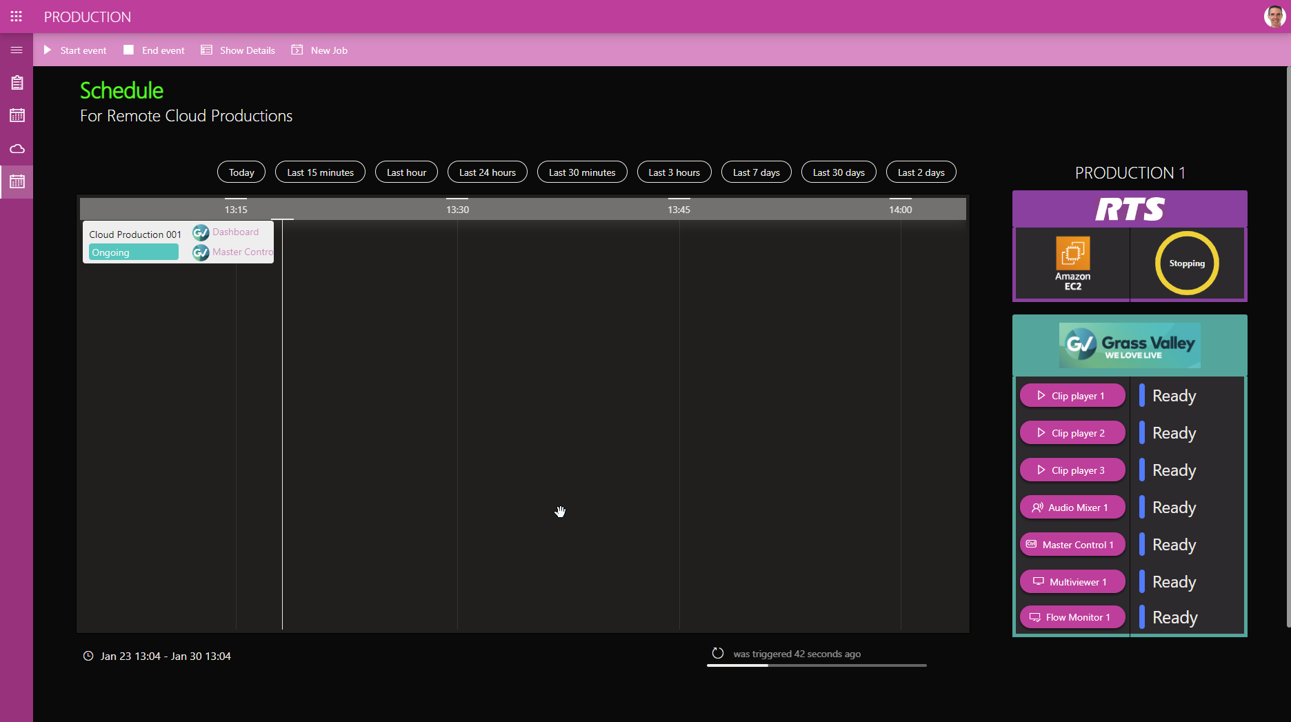Open Master Control 1 button
The width and height of the screenshot is (1291, 722).
point(1072,545)
